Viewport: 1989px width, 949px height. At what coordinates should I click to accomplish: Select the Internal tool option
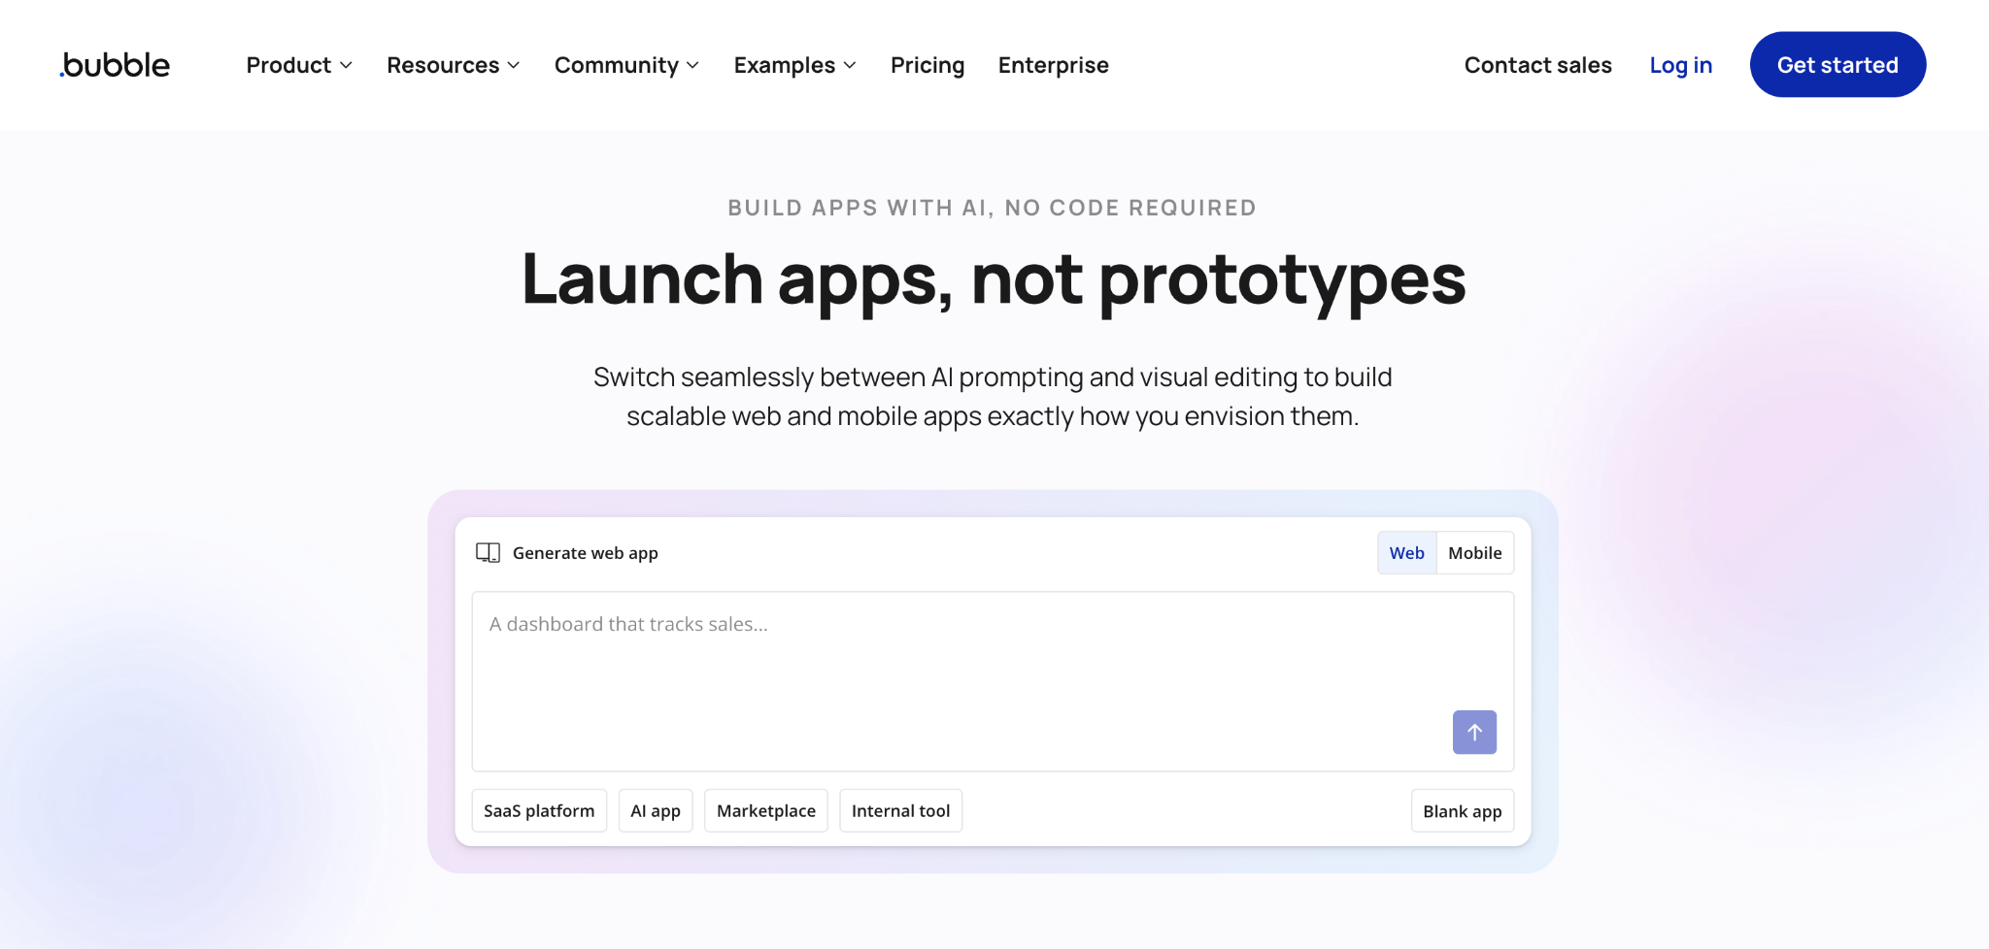900,810
